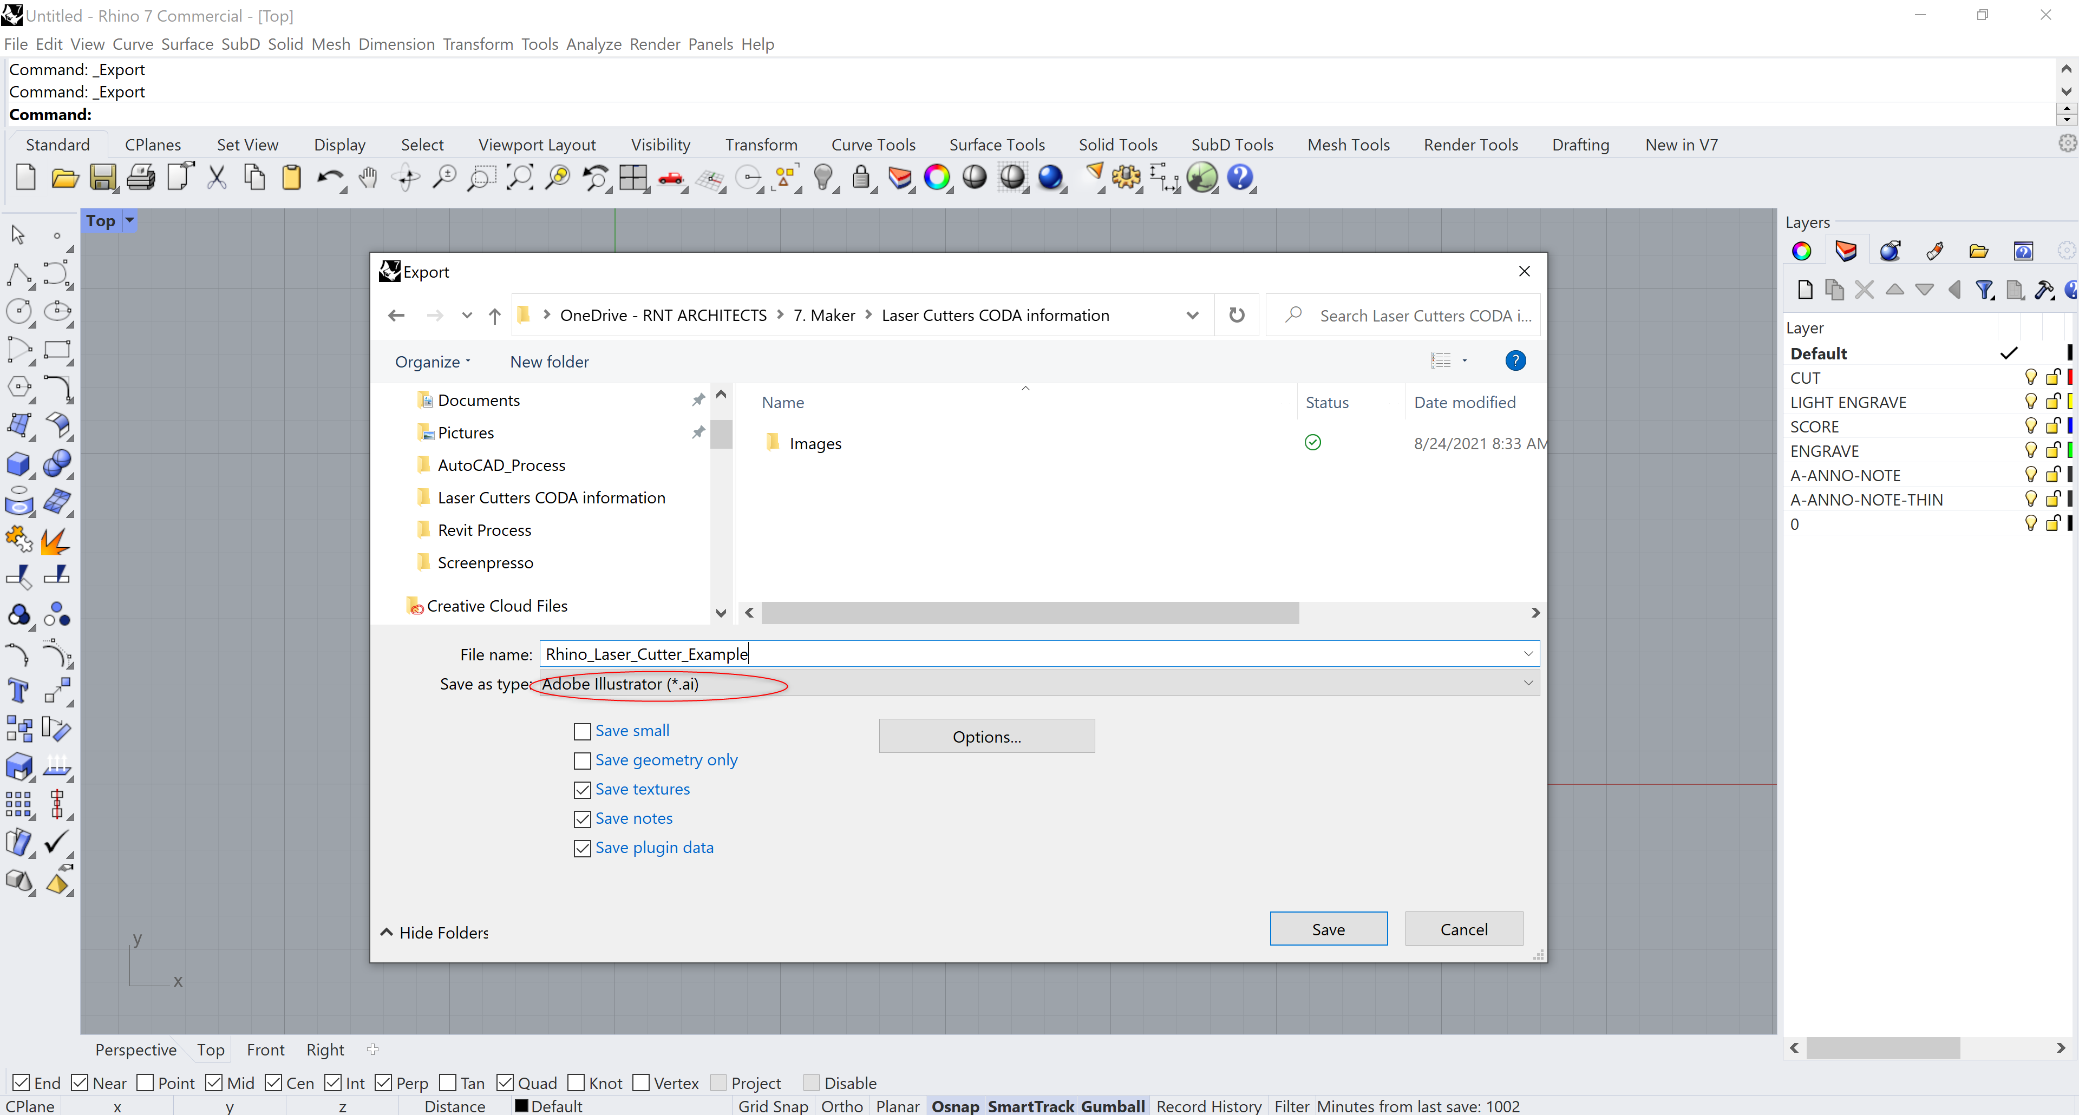This screenshot has width=2079, height=1115.
Task: Open the address bar path dropdown
Action: tap(1192, 316)
